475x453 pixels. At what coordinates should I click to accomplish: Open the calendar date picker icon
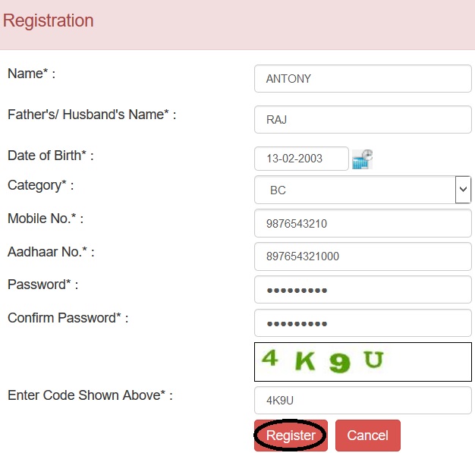pyautogui.click(x=362, y=159)
